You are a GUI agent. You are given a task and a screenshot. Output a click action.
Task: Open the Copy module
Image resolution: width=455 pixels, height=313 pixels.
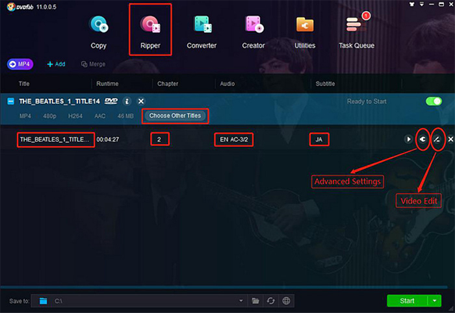click(x=98, y=32)
